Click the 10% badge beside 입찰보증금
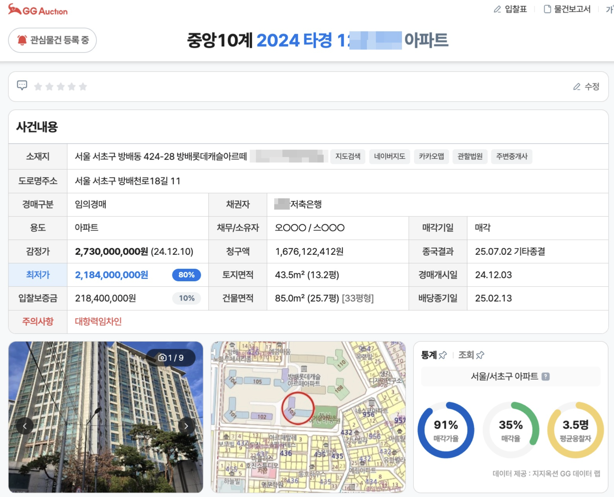Viewport: 614px width, 497px height. pos(186,298)
